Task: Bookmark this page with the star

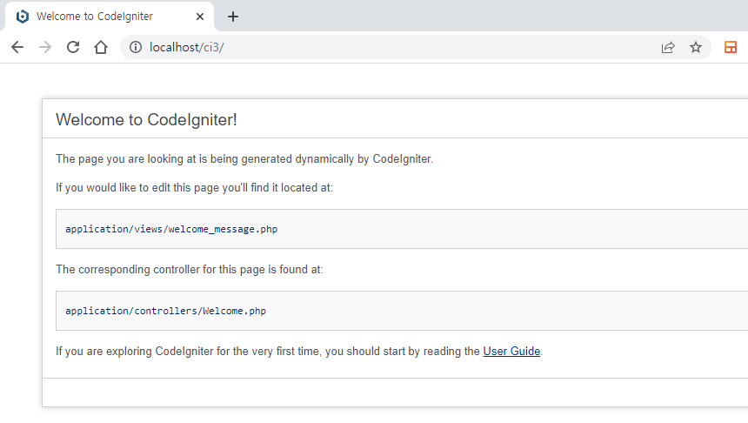Action: (696, 47)
